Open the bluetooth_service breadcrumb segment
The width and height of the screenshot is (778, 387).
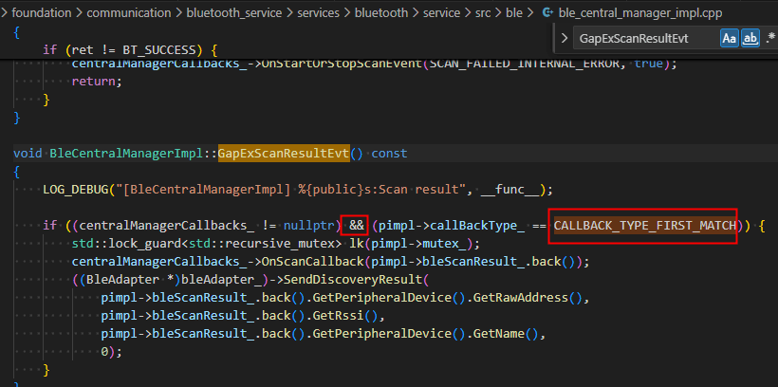[x=232, y=13]
